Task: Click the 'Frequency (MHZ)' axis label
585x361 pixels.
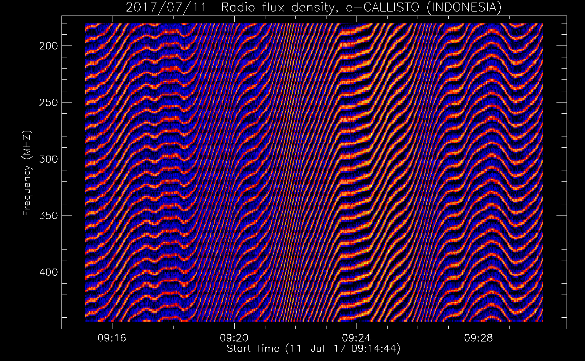Action: [x=27, y=173]
